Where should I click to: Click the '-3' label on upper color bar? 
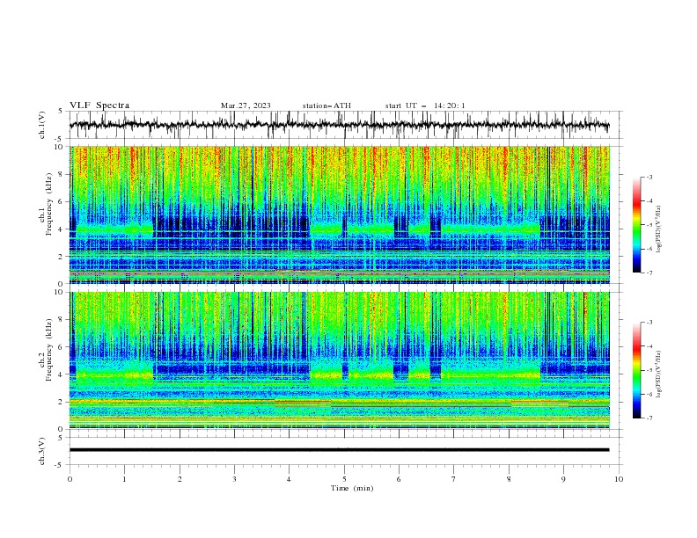click(649, 177)
